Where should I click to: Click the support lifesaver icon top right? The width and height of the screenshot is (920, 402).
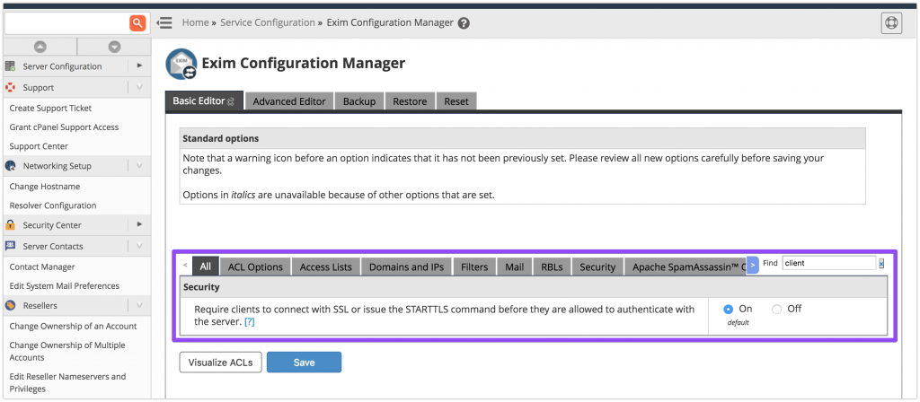coord(890,23)
